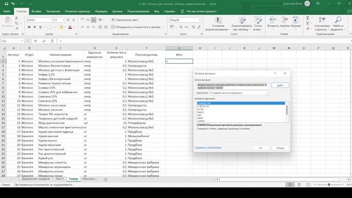Click the percent style icon
Screen dimensions: 352x198
click(x=181, y=27)
